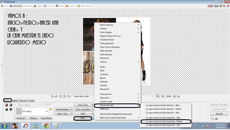Image resolution: width=230 pixels, height=130 pixels.
Task: Click the copy pages icon in top toolbar
Action: pos(224,6)
